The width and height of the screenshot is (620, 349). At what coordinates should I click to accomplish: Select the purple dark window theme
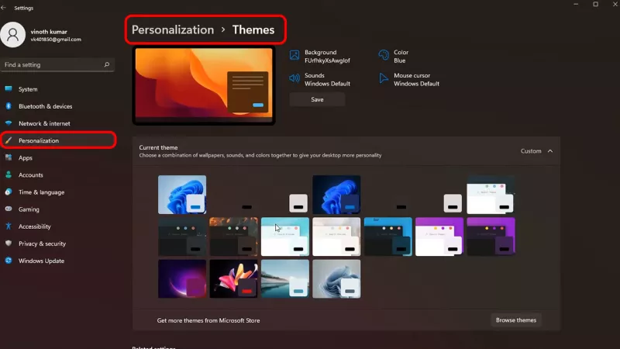click(x=491, y=237)
